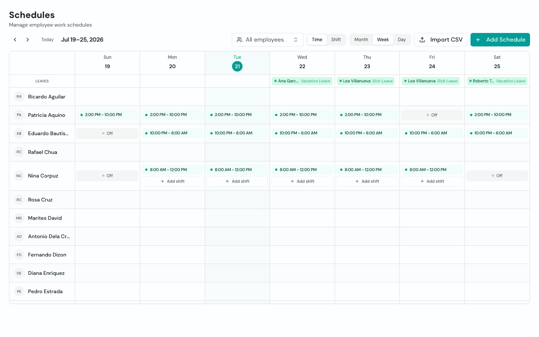539x337 pixels.
Task: Switch to Shift view toggle
Action: pyautogui.click(x=336, y=40)
